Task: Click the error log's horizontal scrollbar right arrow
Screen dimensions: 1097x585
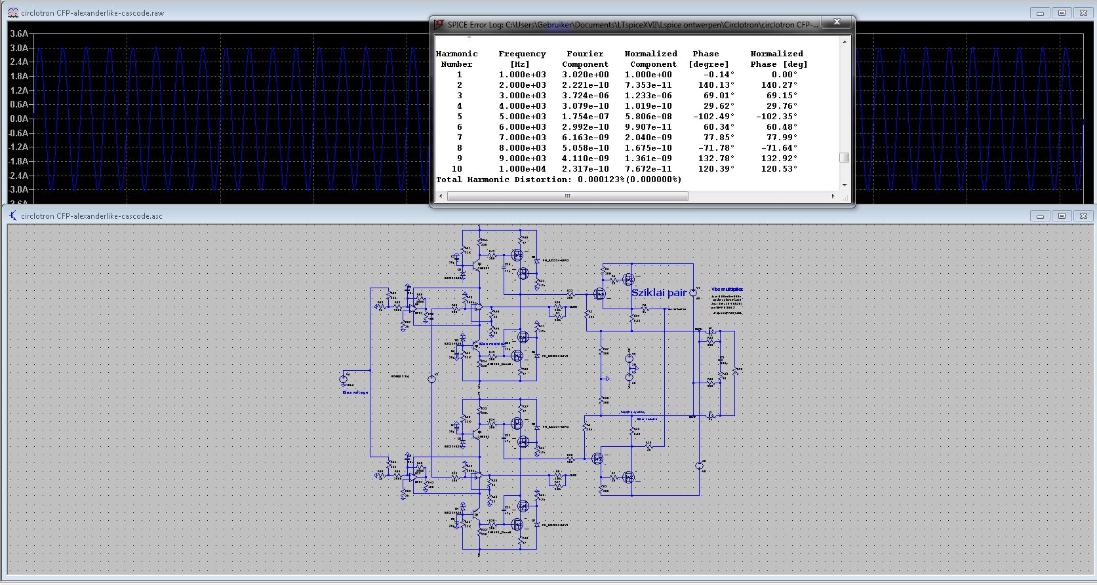Action: click(x=833, y=196)
